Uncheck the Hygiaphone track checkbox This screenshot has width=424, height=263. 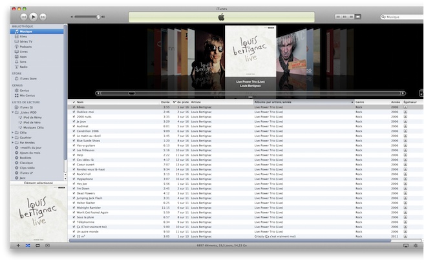pos(74,179)
